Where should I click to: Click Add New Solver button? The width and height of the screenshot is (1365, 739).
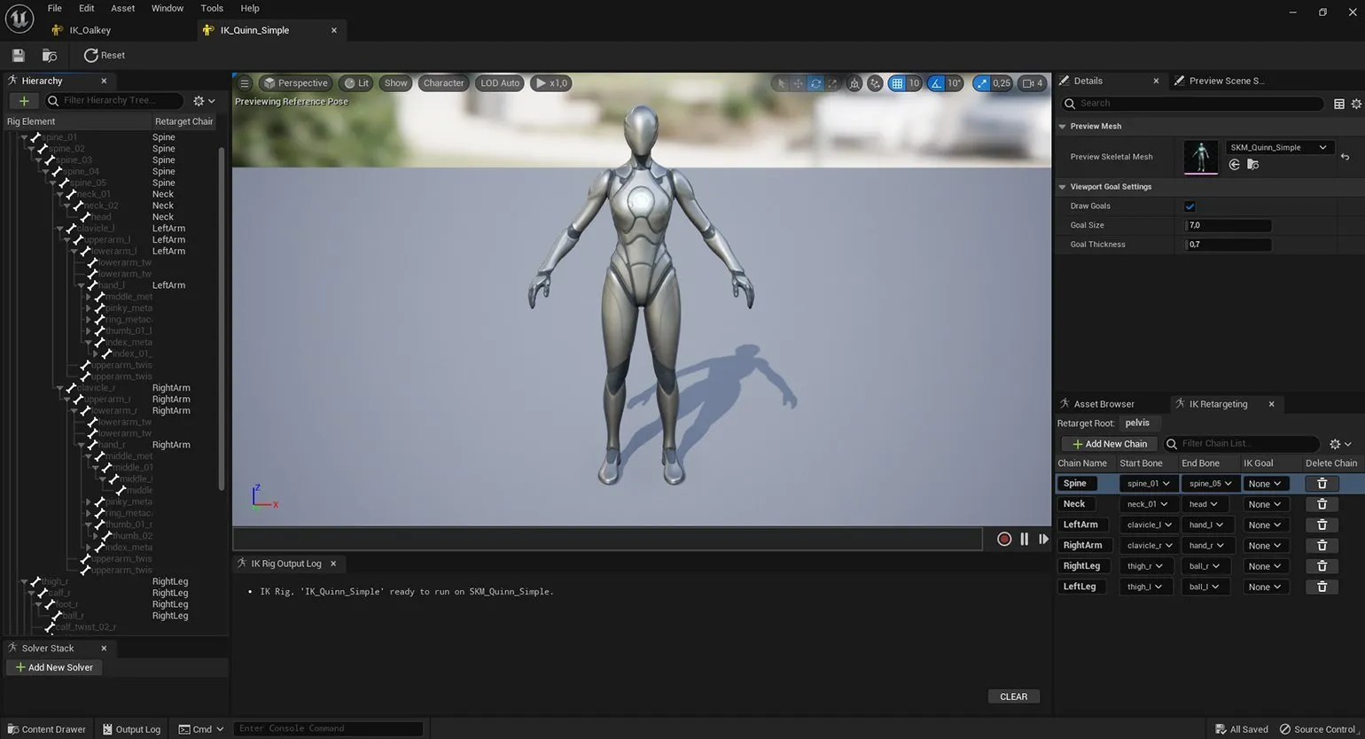pyautogui.click(x=54, y=667)
